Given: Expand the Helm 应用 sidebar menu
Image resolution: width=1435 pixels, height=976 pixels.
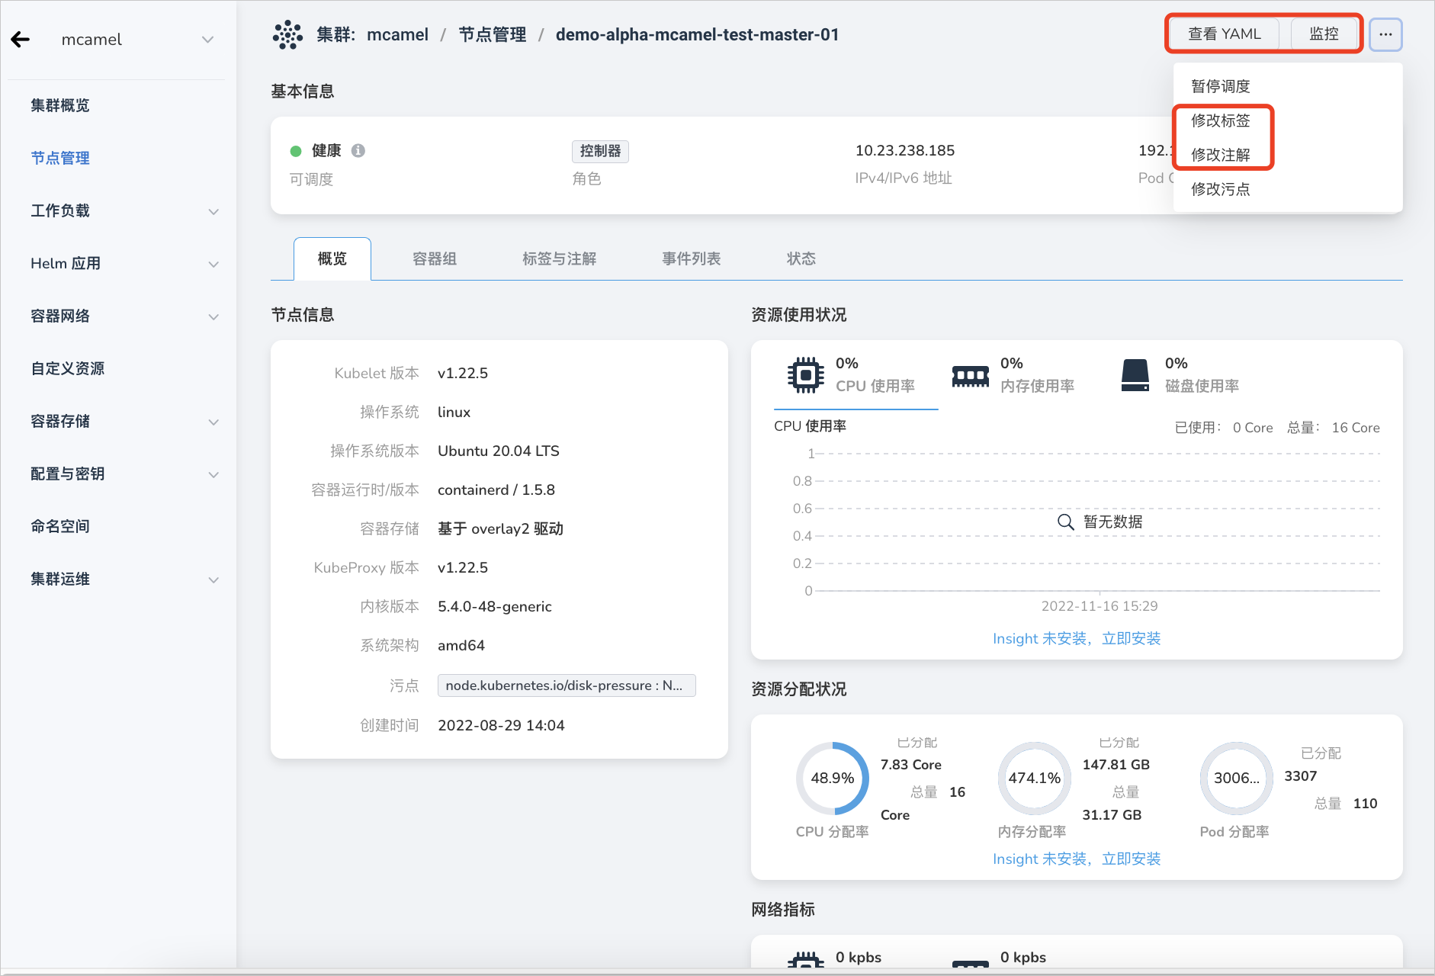Looking at the screenshot, I should click(x=213, y=264).
